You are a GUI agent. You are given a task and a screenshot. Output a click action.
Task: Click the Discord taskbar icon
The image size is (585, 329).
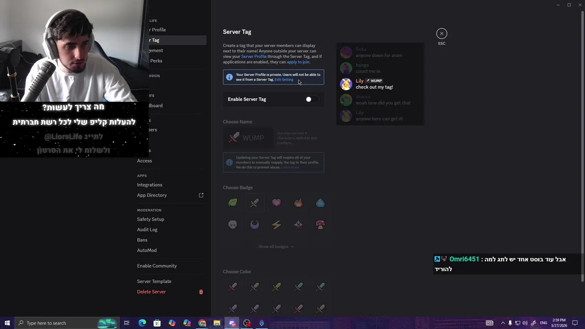pos(232,323)
